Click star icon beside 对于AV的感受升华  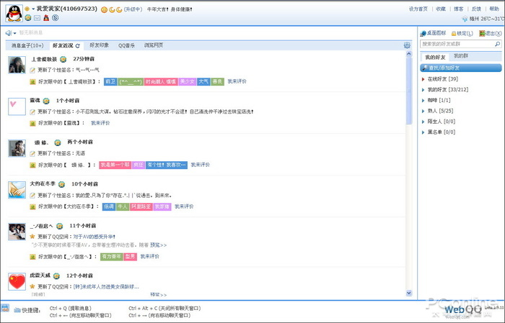tap(32, 237)
